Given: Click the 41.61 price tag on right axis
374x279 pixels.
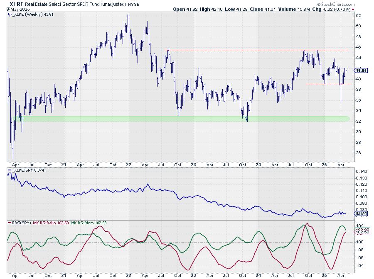Looking at the screenshot, I should click(x=360, y=70).
